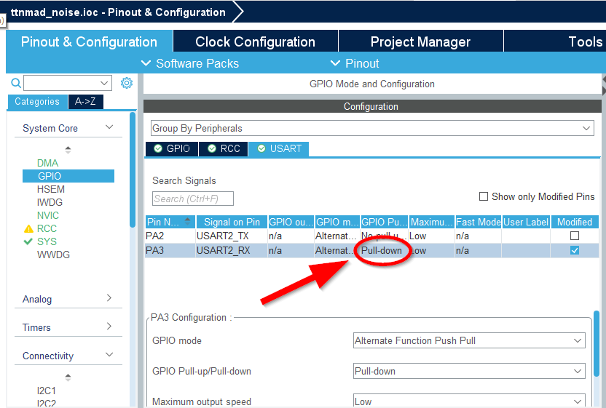Switch to Clock Configuration tab
This screenshot has height=408, width=606.
255,41
